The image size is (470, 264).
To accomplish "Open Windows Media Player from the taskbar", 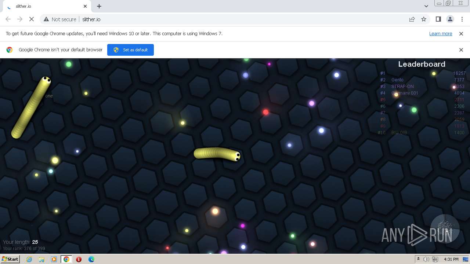I will pyautogui.click(x=54, y=259).
